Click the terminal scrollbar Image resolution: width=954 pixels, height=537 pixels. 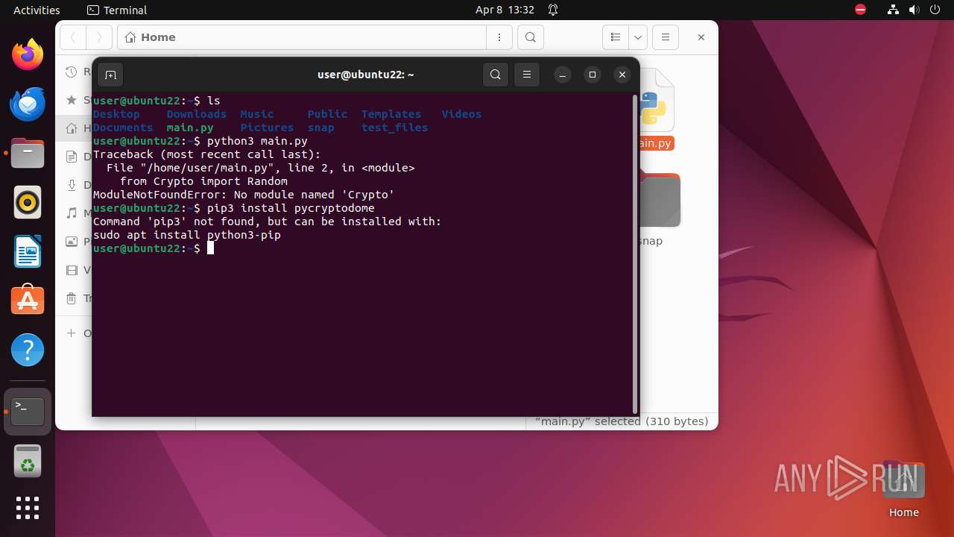click(x=635, y=253)
